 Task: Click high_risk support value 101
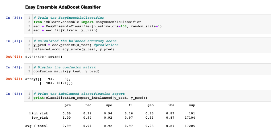(192, 113)
